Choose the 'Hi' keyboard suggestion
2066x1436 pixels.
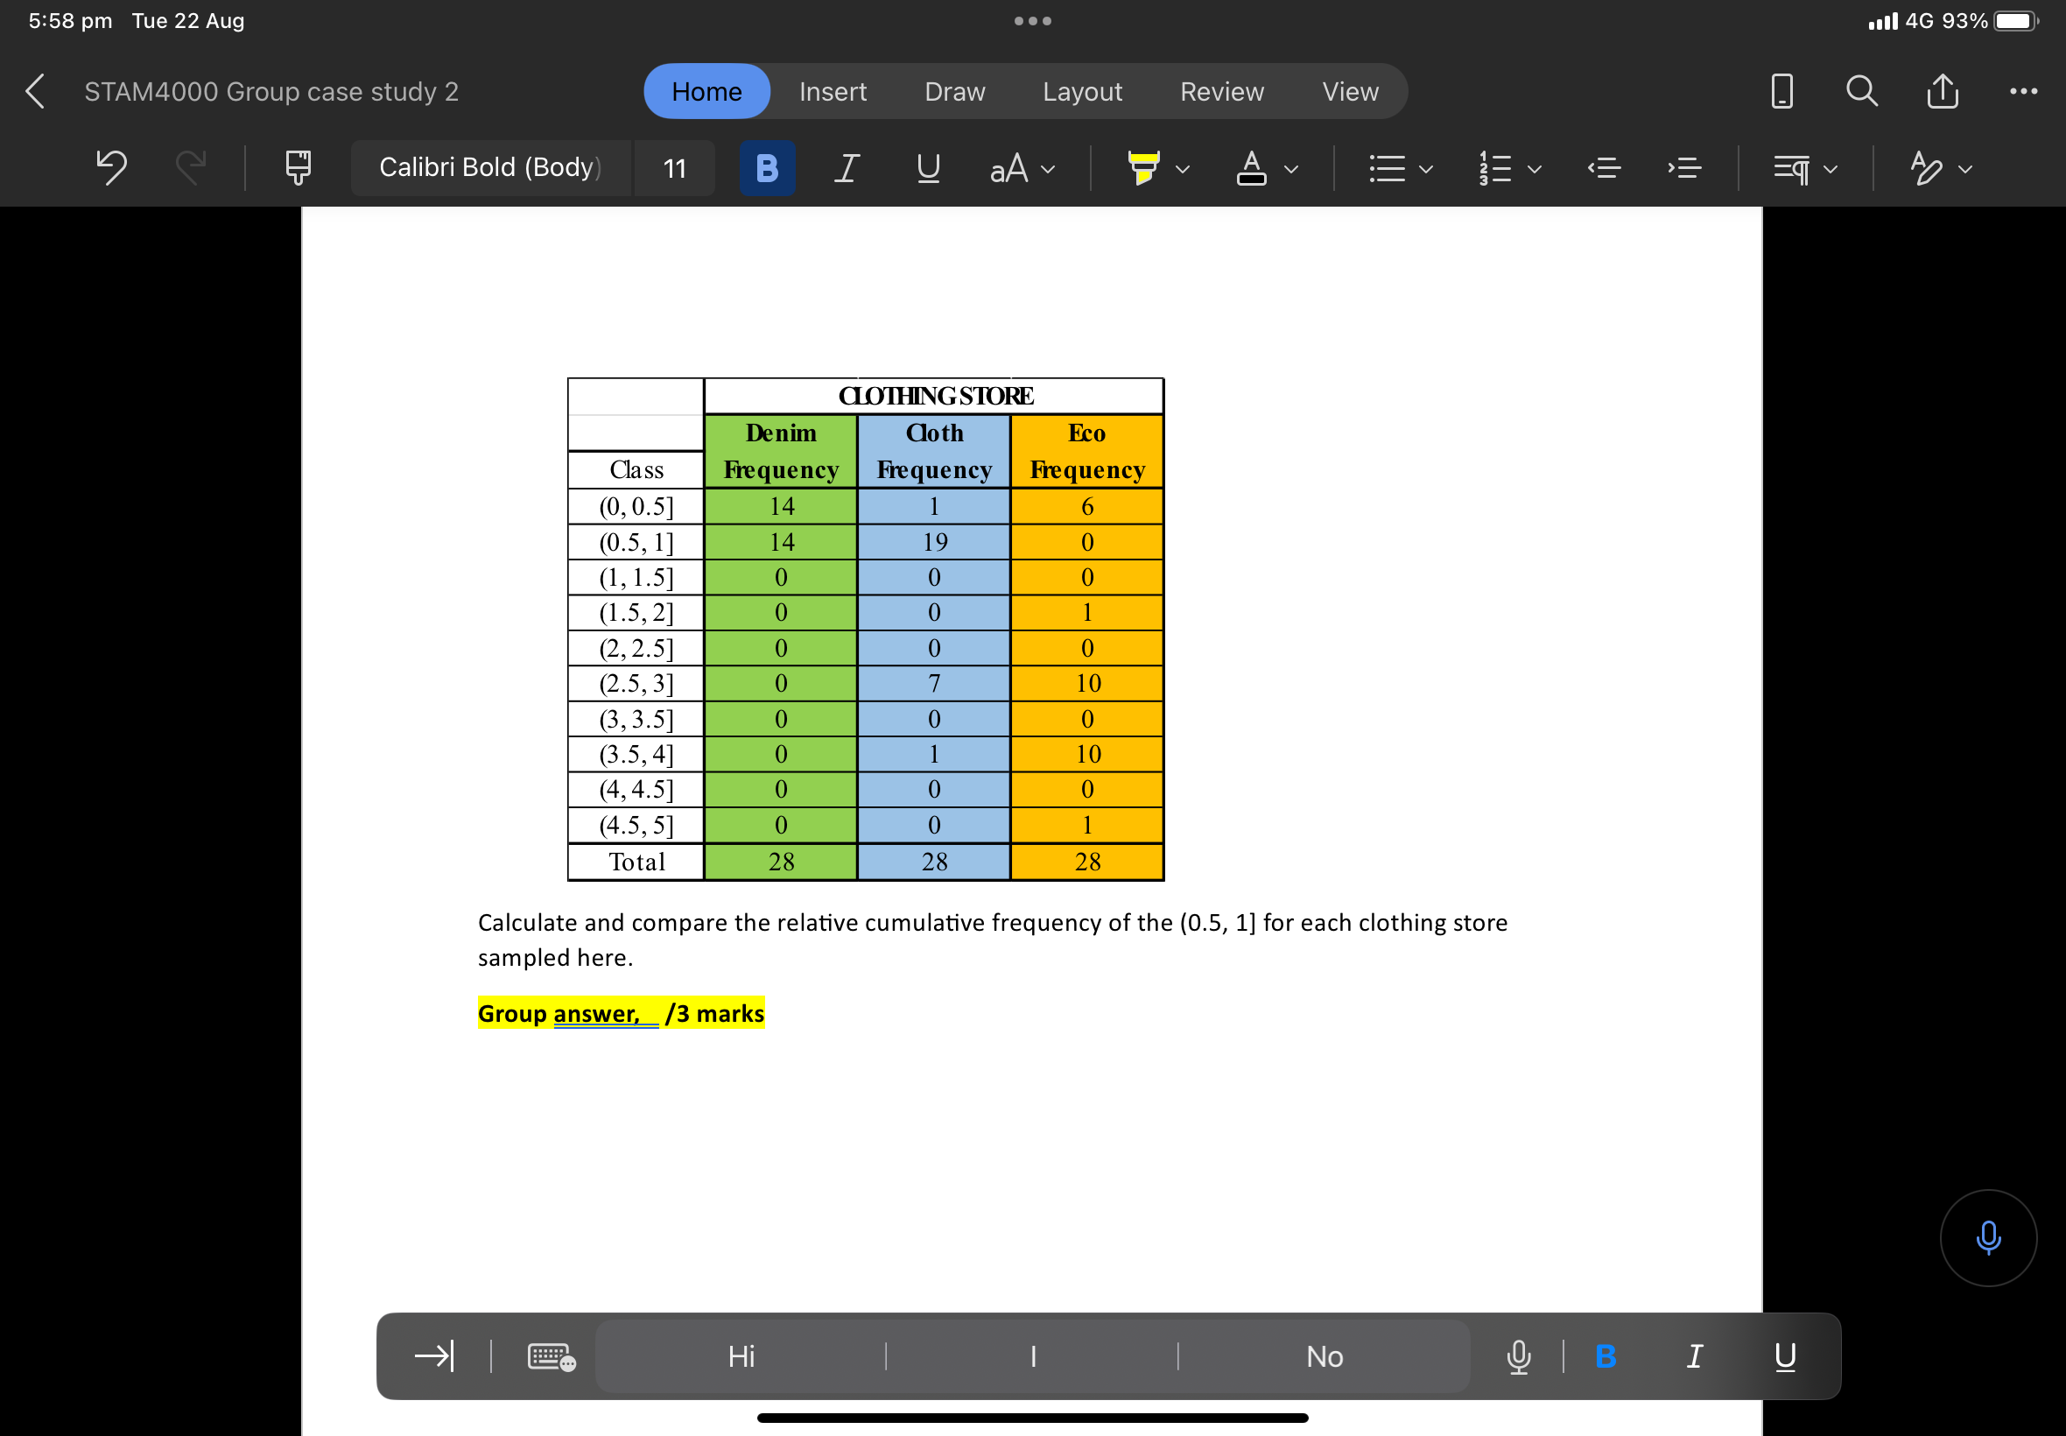pyautogui.click(x=741, y=1356)
